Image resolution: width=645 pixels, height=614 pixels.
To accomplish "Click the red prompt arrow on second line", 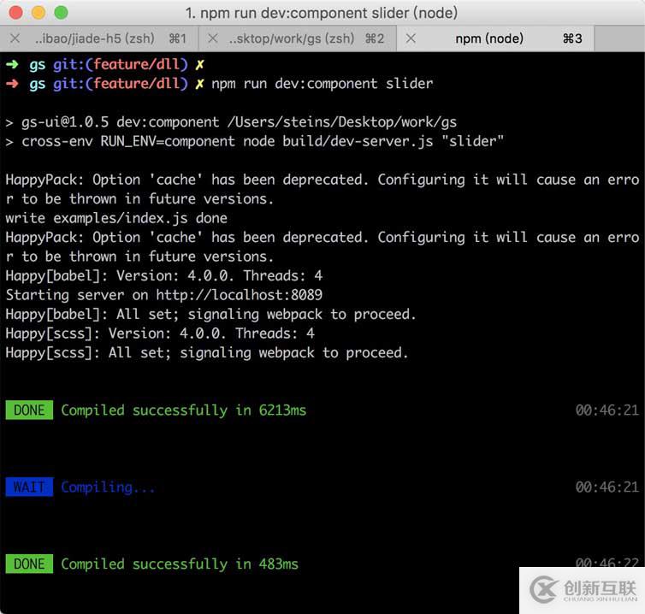I will click(12, 84).
